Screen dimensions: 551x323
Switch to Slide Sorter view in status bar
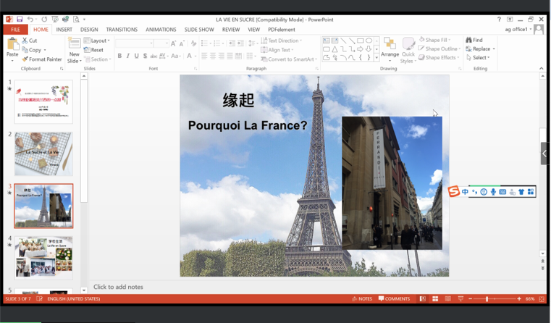[434, 298]
